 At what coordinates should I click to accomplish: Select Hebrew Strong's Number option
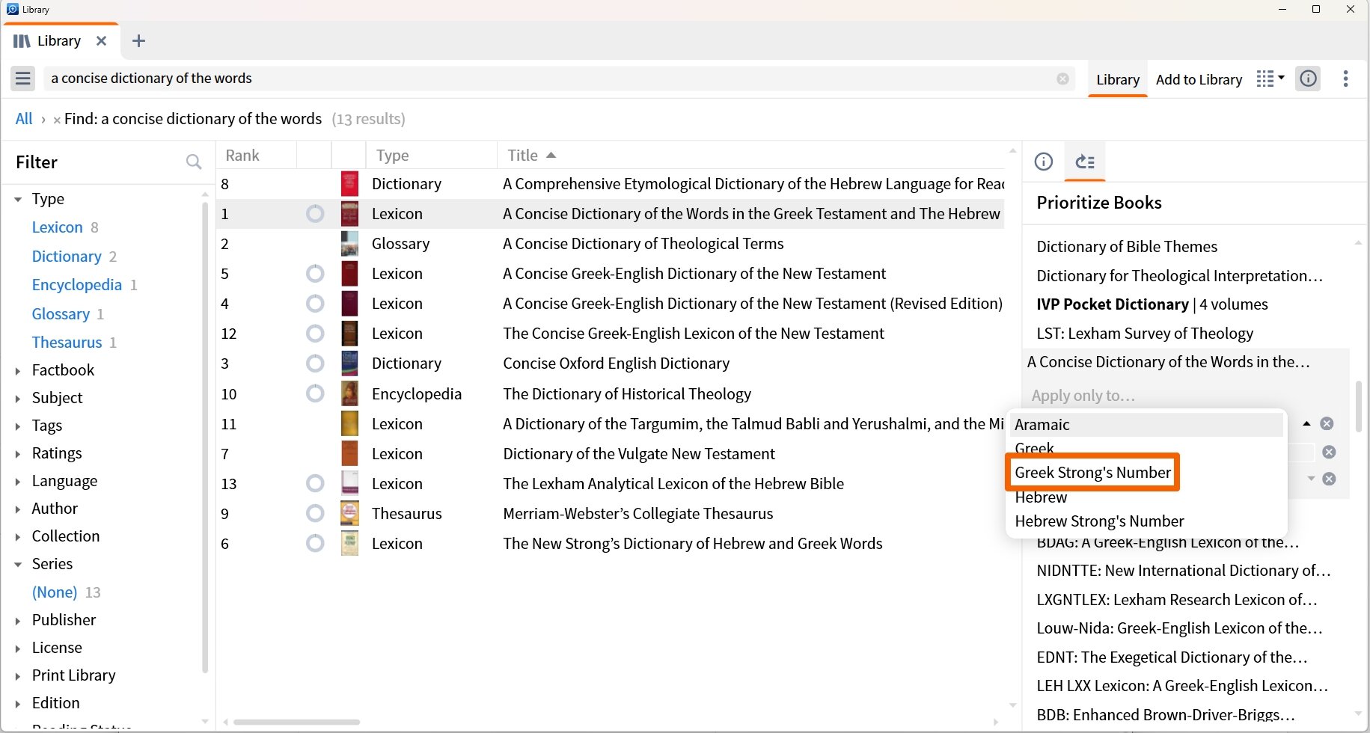pos(1099,521)
